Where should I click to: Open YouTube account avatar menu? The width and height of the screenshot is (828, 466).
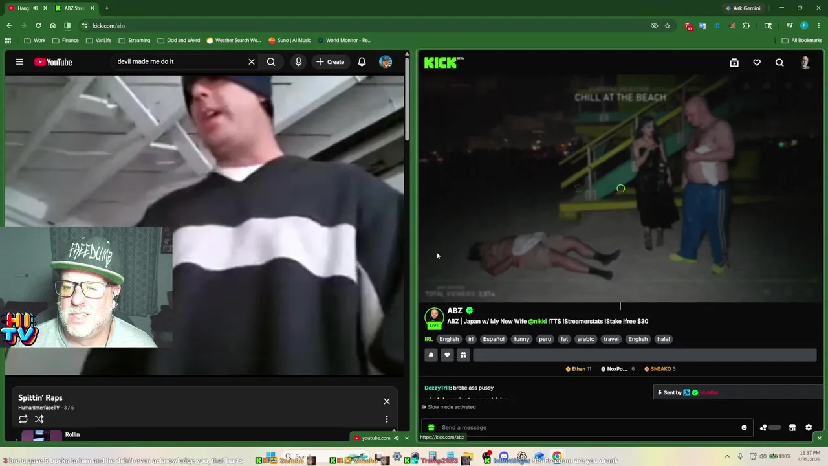click(386, 62)
